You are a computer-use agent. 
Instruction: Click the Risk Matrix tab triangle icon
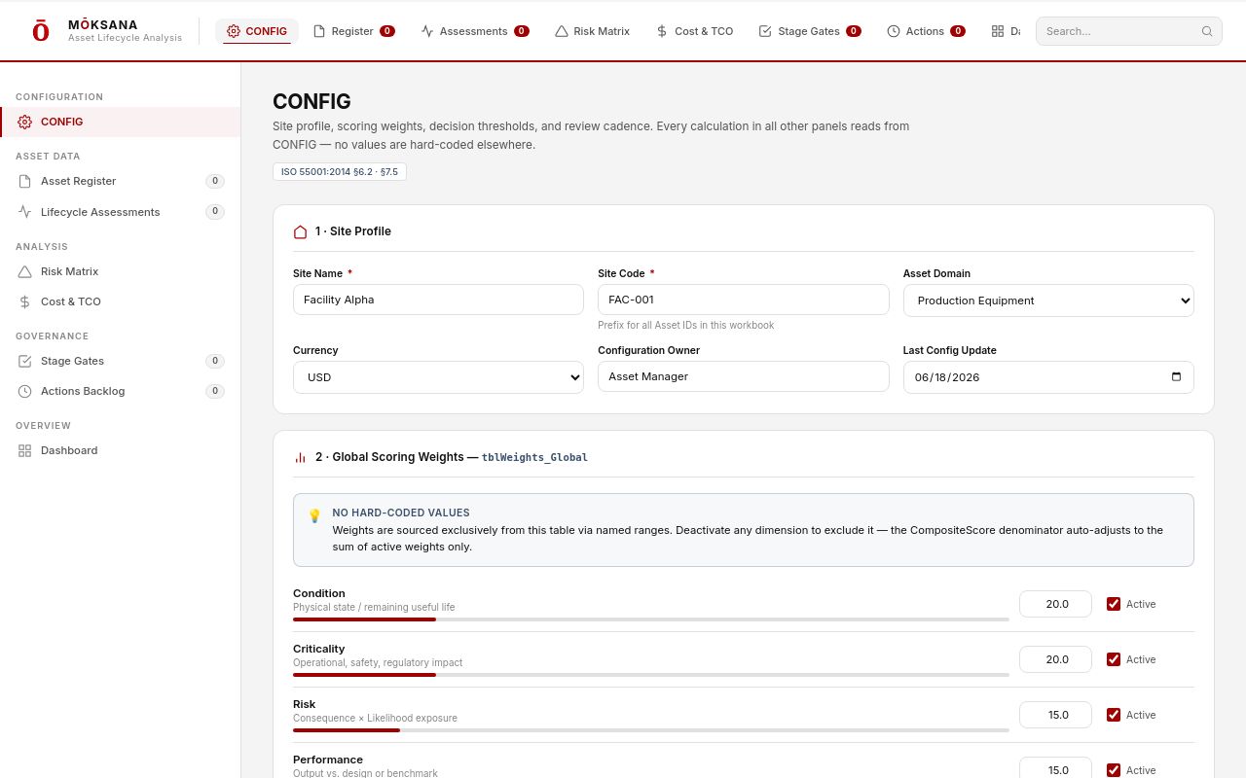click(x=562, y=31)
